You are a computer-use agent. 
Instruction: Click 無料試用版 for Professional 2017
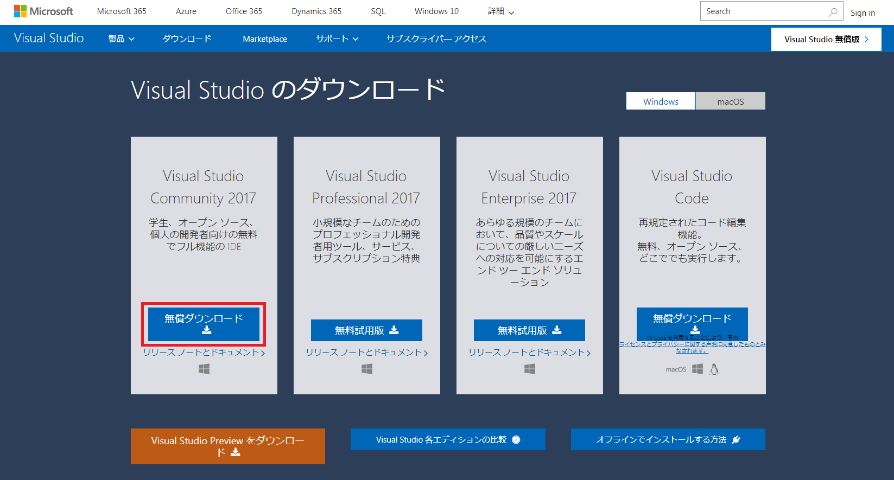pos(366,330)
